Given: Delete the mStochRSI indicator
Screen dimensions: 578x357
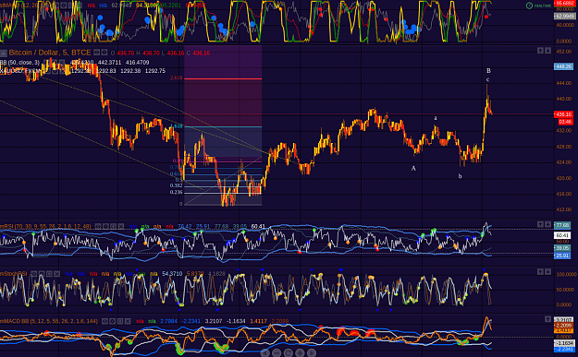Looking at the screenshot, I should point(57,274).
